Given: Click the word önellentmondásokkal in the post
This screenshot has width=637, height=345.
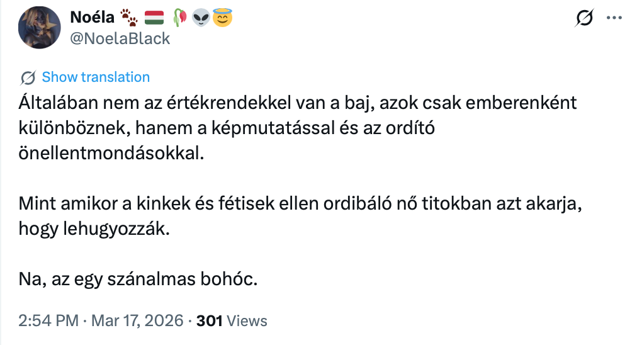Looking at the screenshot, I should [112, 153].
